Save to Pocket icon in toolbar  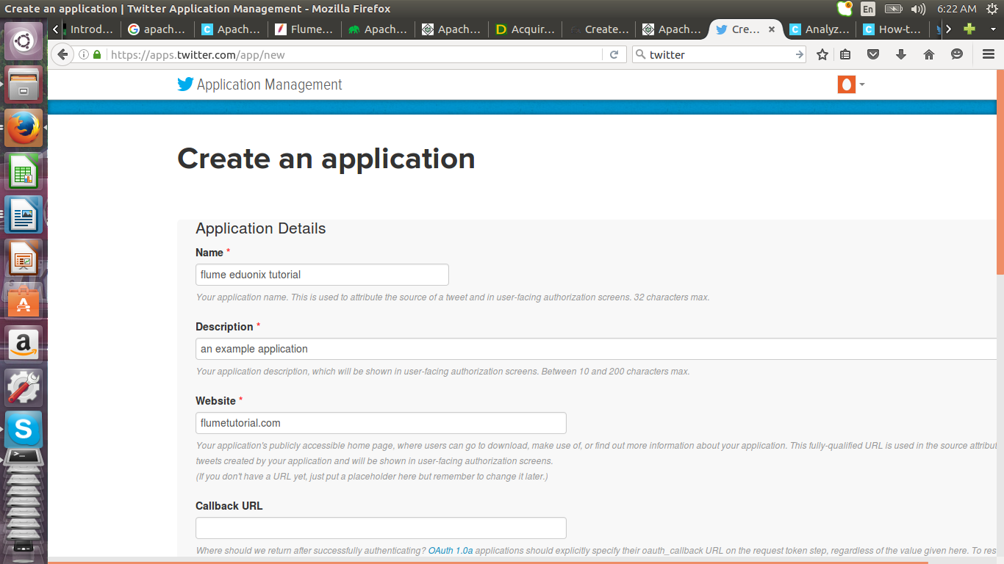pyautogui.click(x=873, y=54)
